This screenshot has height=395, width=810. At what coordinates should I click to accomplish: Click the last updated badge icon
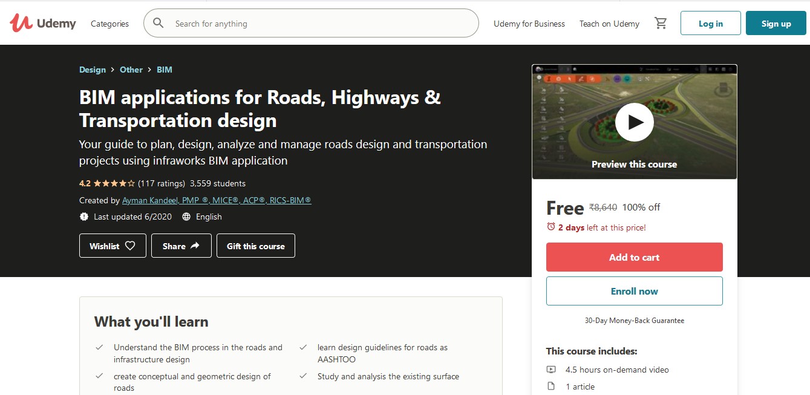83,217
